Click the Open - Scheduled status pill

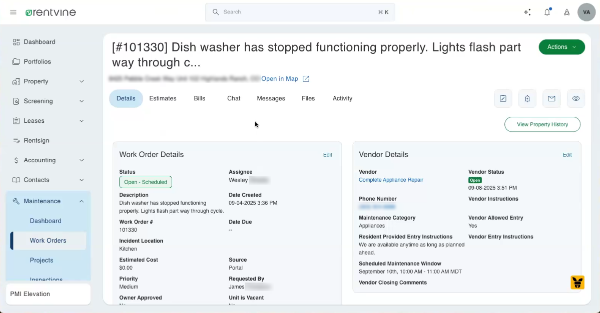pos(146,182)
